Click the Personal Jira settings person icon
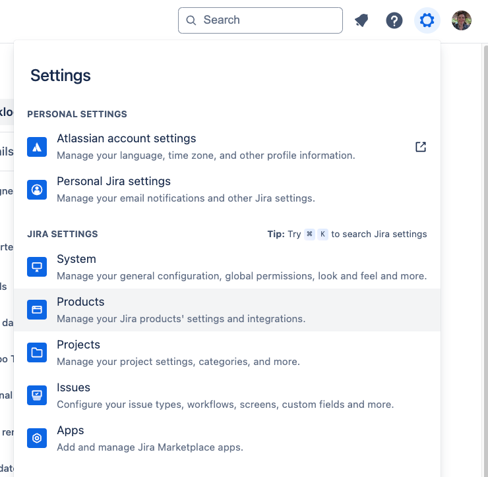The height and width of the screenshot is (477, 488). click(37, 190)
